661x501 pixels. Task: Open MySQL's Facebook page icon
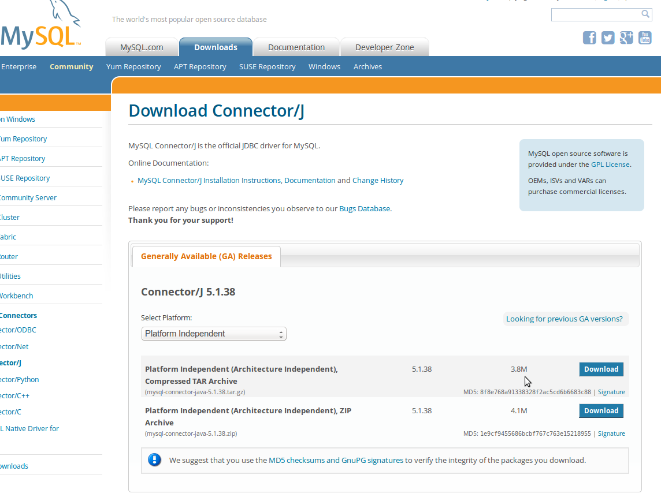(x=589, y=38)
